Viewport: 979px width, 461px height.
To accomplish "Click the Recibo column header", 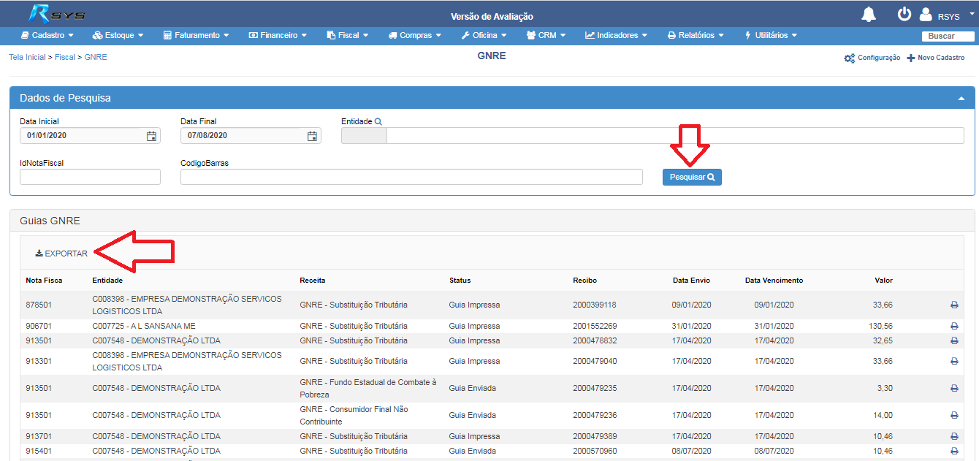I will (586, 281).
